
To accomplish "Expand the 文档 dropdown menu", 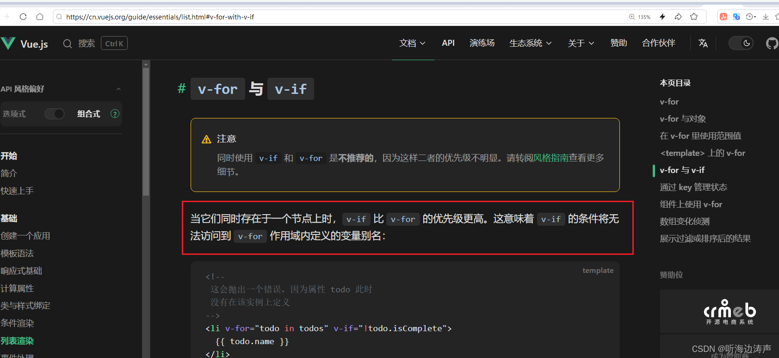I will coord(412,43).
